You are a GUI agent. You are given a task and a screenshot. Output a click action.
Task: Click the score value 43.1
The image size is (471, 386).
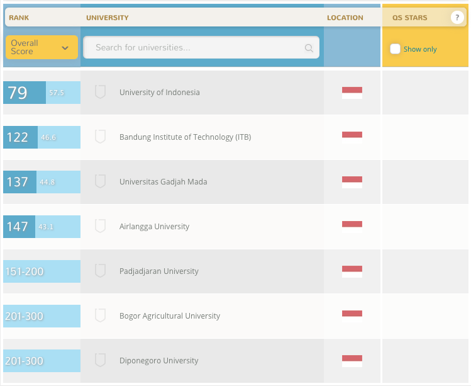[46, 227]
